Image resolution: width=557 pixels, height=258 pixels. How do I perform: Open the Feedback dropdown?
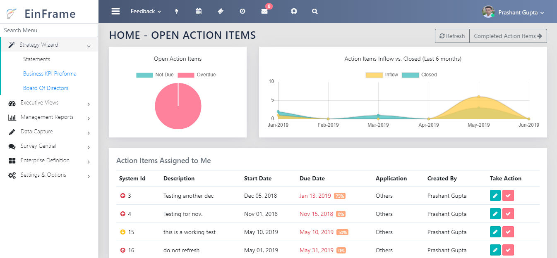point(146,12)
